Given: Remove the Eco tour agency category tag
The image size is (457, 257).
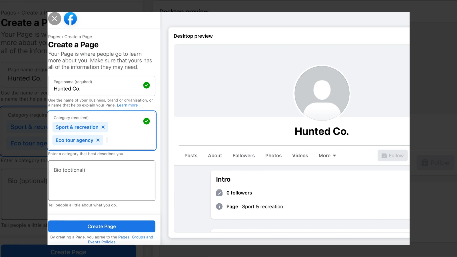Looking at the screenshot, I should 98,140.
